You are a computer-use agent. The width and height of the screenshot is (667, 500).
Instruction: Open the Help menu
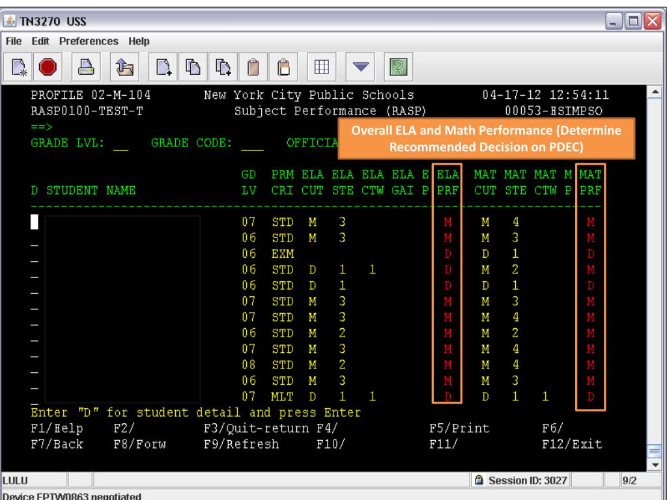[139, 41]
